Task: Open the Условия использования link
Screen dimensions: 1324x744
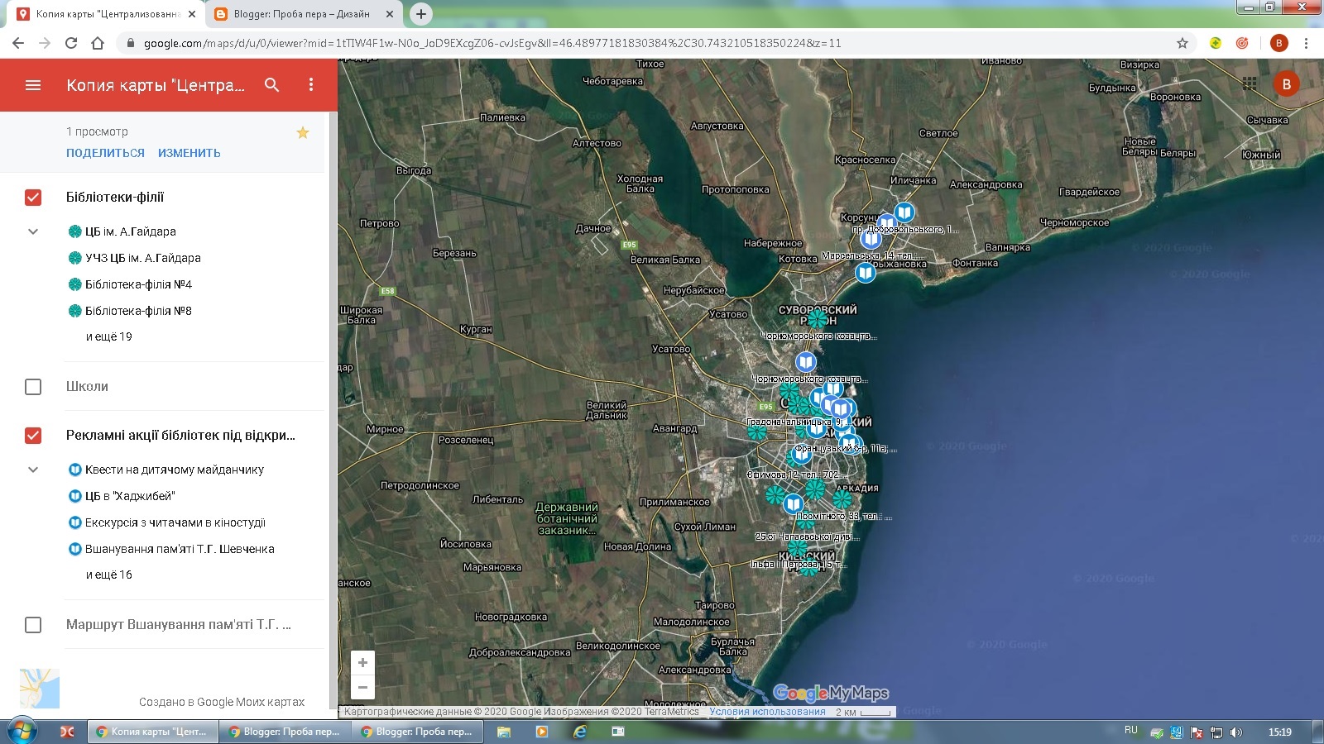Action: pyautogui.click(x=767, y=712)
